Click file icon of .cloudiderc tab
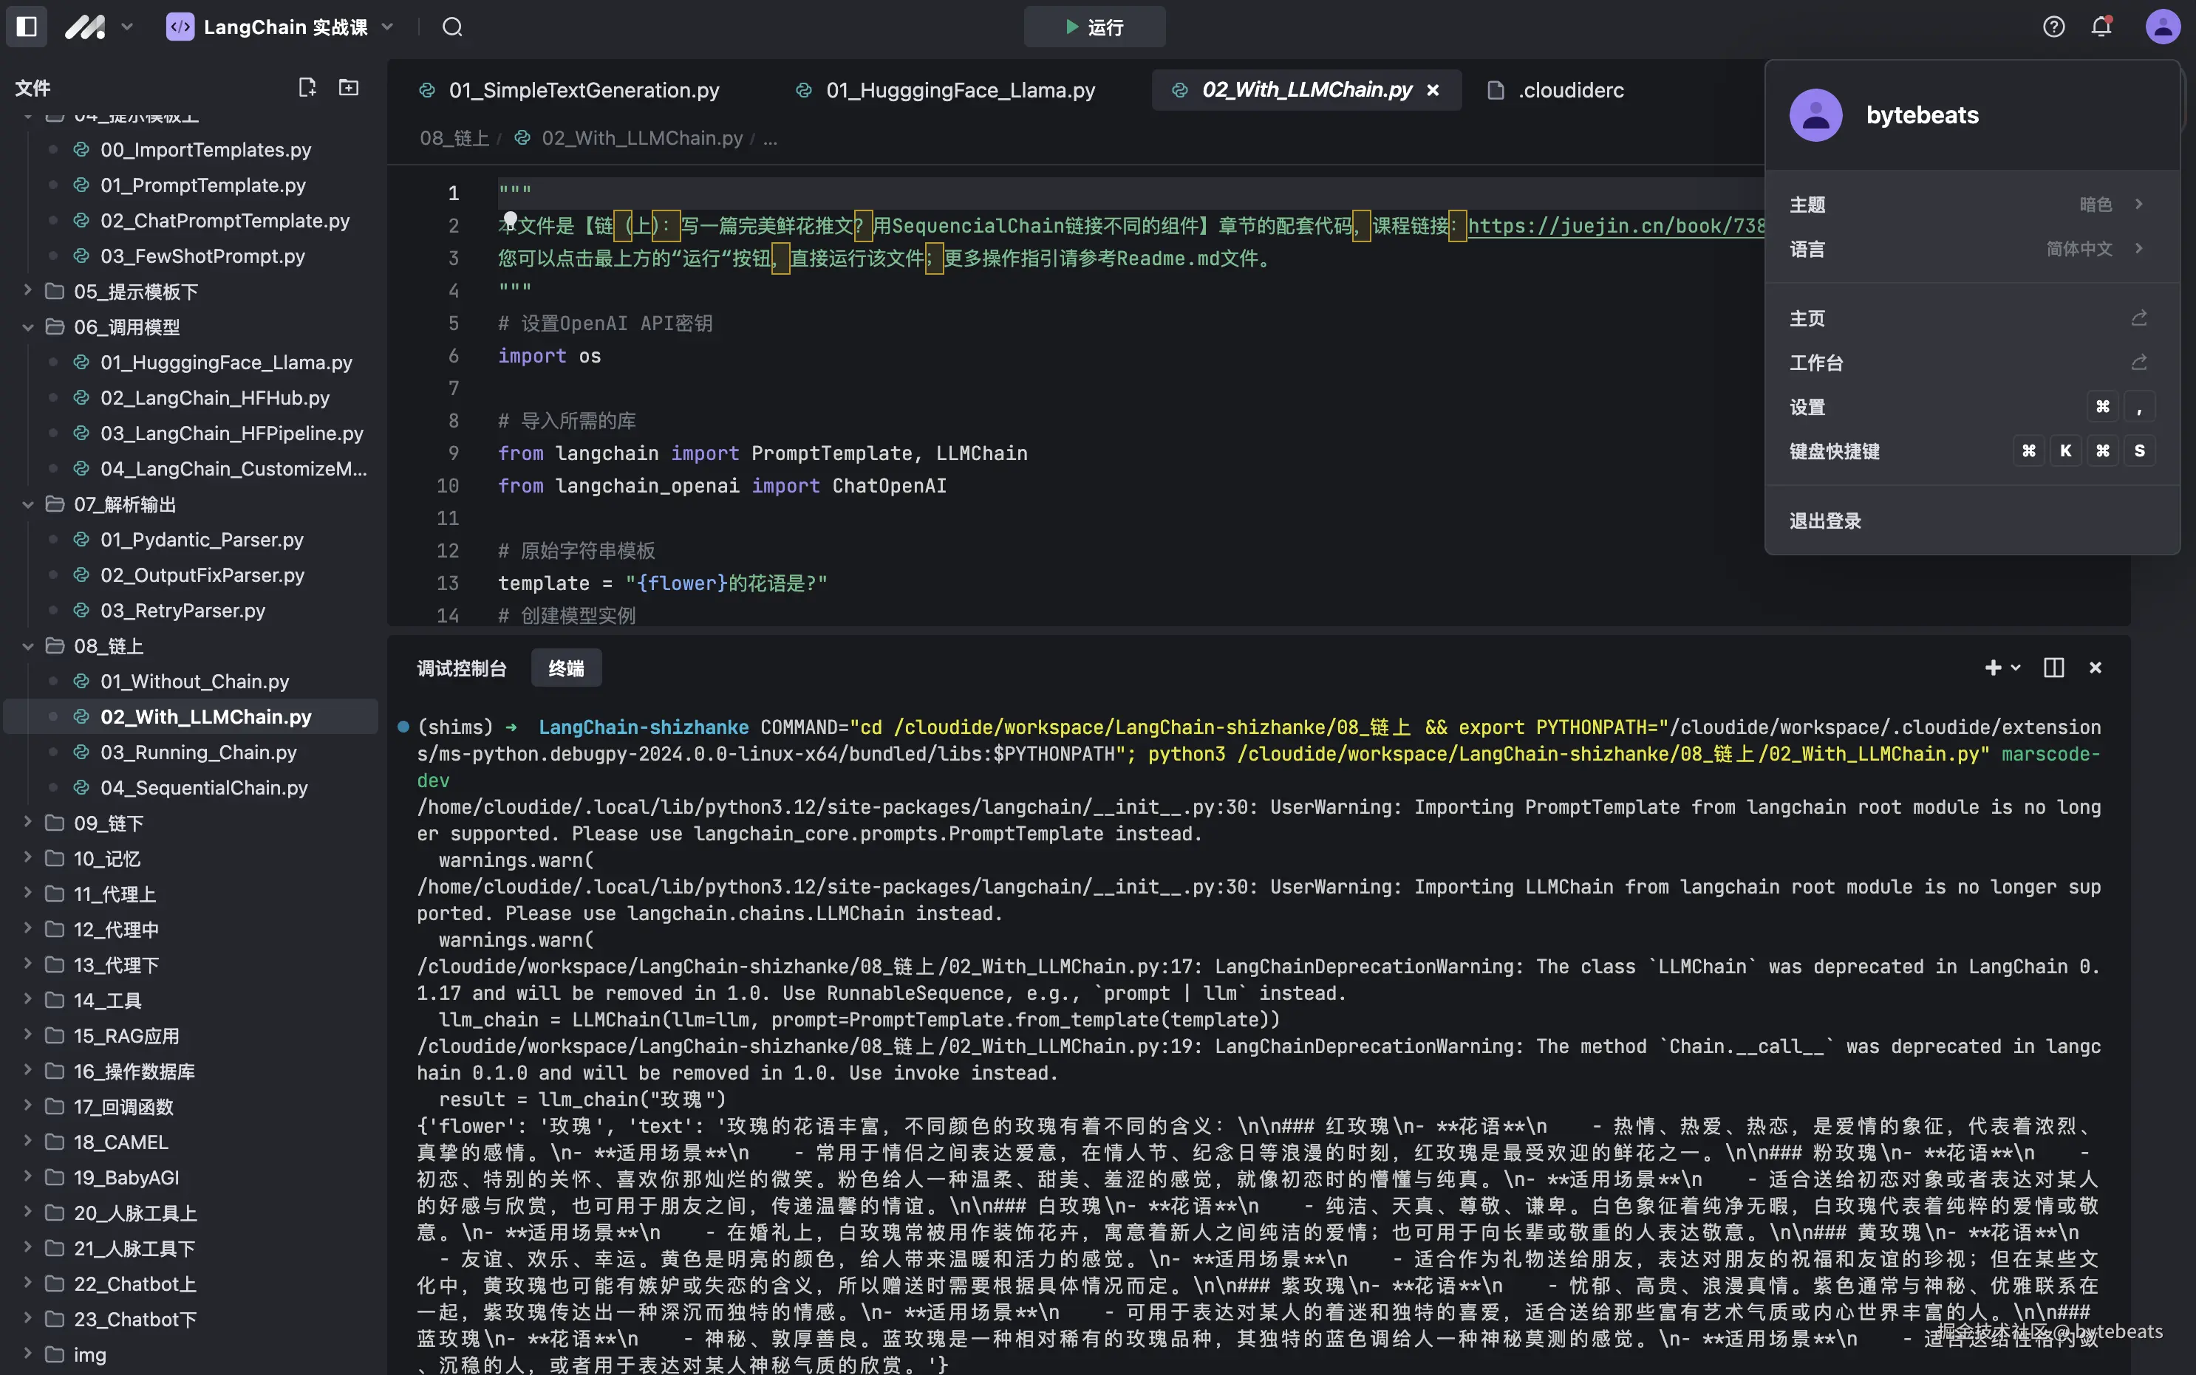Viewport: 2196px width, 1375px height. tap(1495, 90)
